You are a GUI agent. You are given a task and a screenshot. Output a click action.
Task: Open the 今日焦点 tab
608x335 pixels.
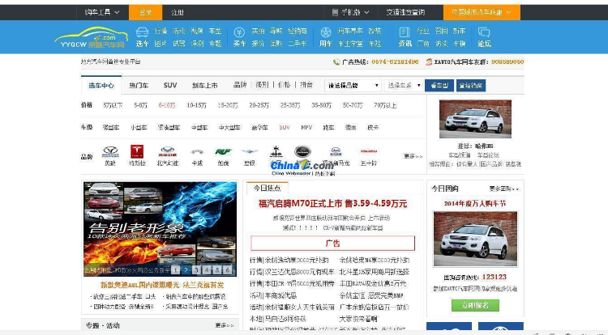(x=268, y=189)
